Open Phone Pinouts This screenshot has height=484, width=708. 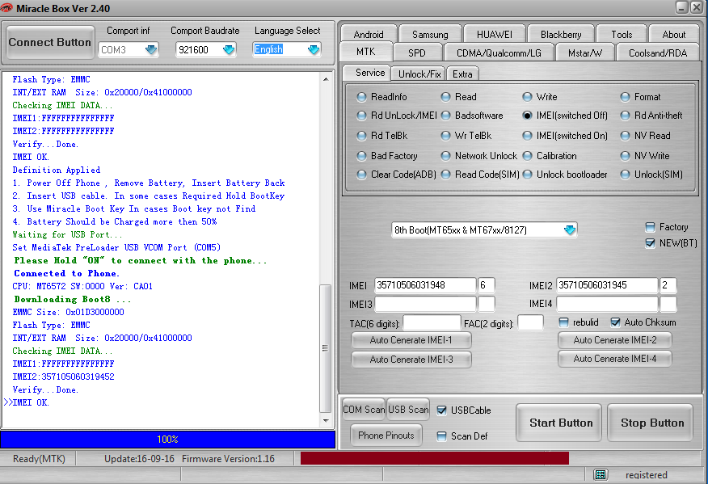(386, 436)
